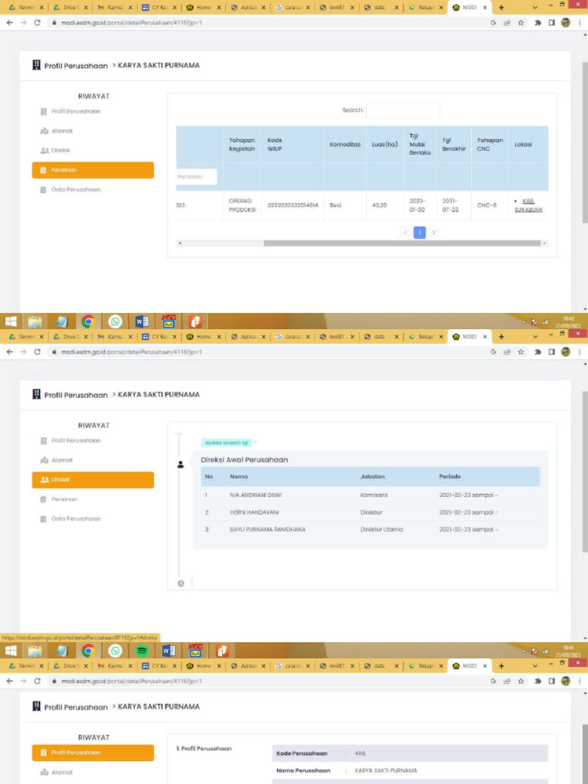
Task: Open File Explorer in the taskbar without Spotify
Action: [35, 321]
